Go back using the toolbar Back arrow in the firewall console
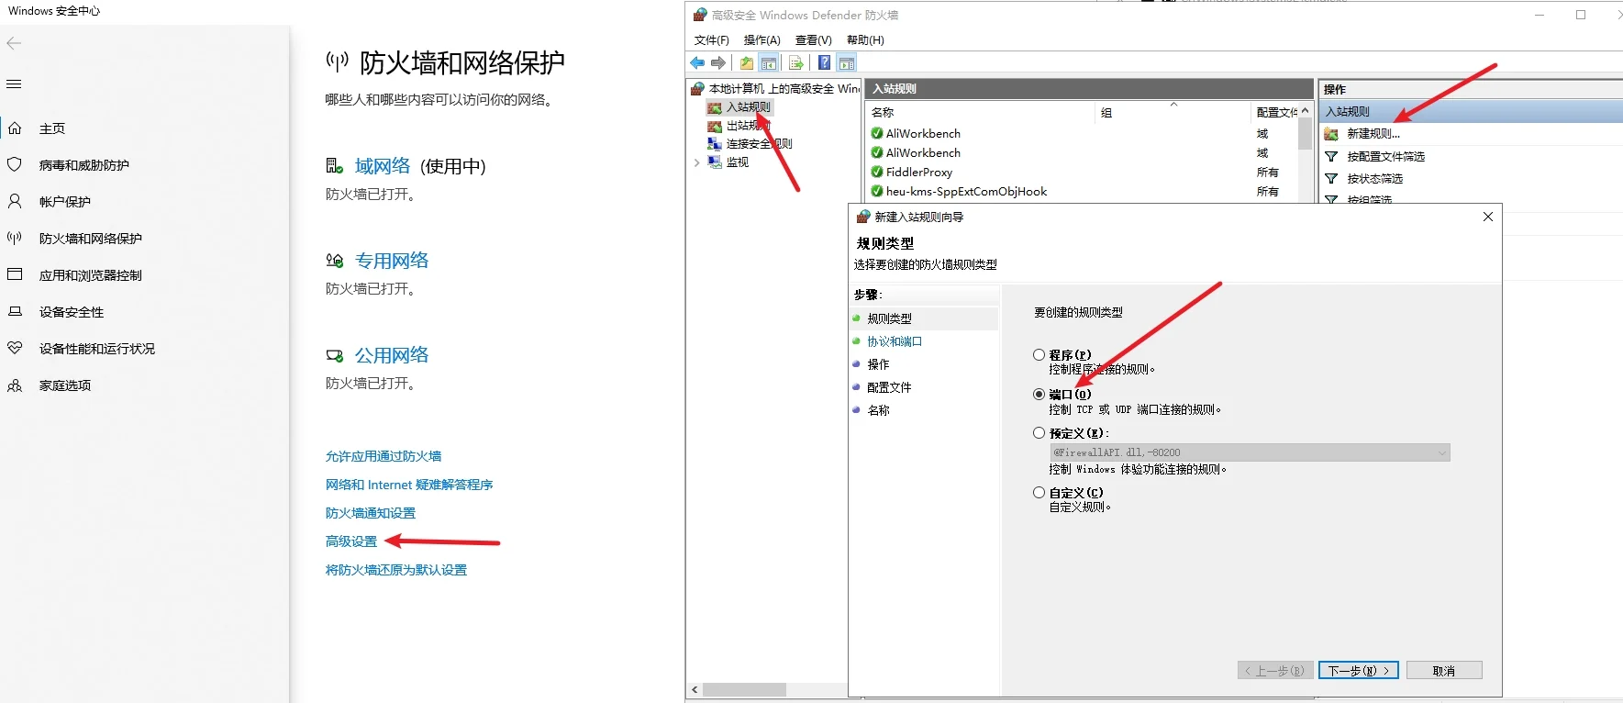1623x703 pixels. 697,63
